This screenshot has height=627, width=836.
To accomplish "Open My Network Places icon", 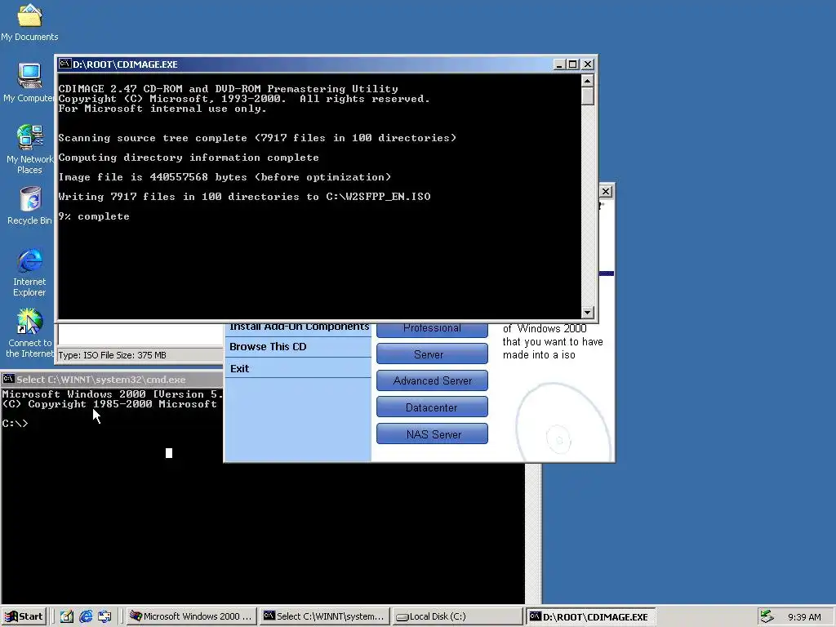I will 29,149.
